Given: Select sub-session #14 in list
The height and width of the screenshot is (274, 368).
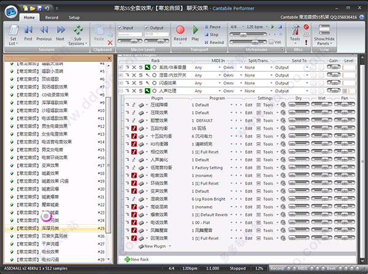Looking at the screenshot, I should (x=55, y=142).
